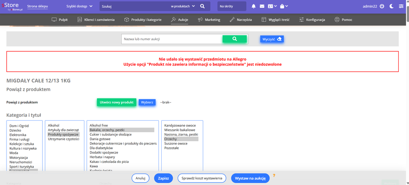The image size is (409, 185).
Task: Open the Strona sklepu link
Action: 38,6
